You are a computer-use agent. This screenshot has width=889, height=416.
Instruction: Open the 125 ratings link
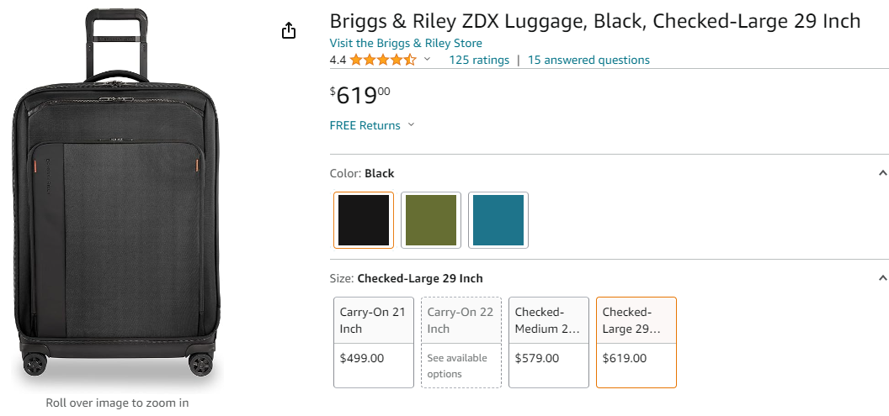(479, 60)
